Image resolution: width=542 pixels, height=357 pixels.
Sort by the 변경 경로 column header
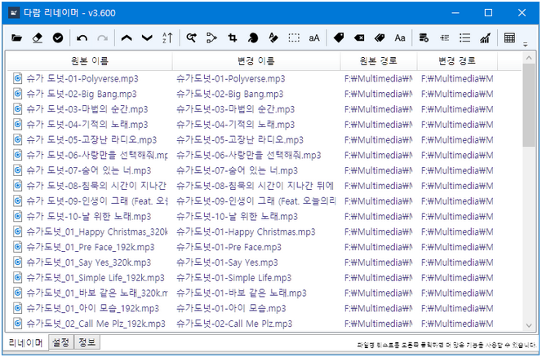pos(457,61)
